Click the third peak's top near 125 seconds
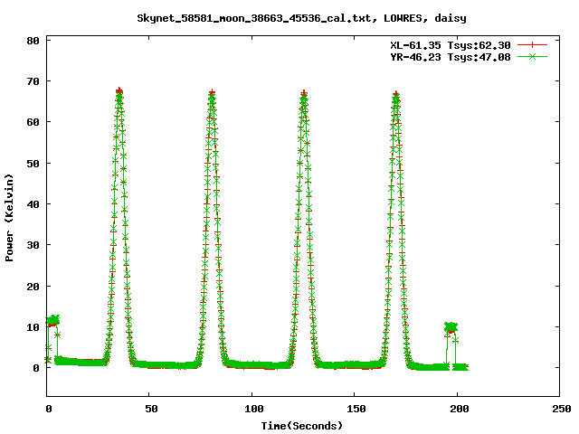This screenshot has width=579, height=434. (304, 94)
